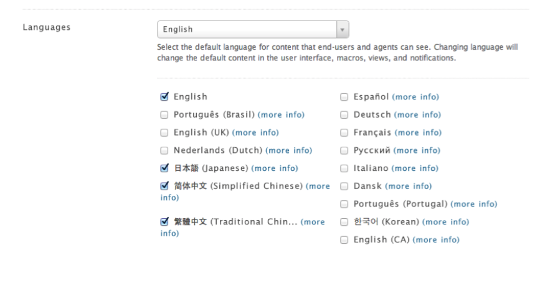Open more info for Dansk

tap(409, 187)
